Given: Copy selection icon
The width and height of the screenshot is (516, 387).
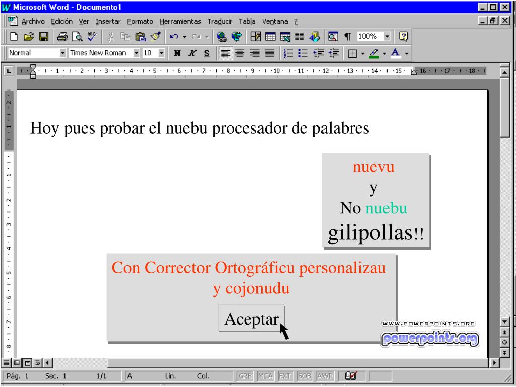Looking at the screenshot, I should pyautogui.click(x=125, y=36).
